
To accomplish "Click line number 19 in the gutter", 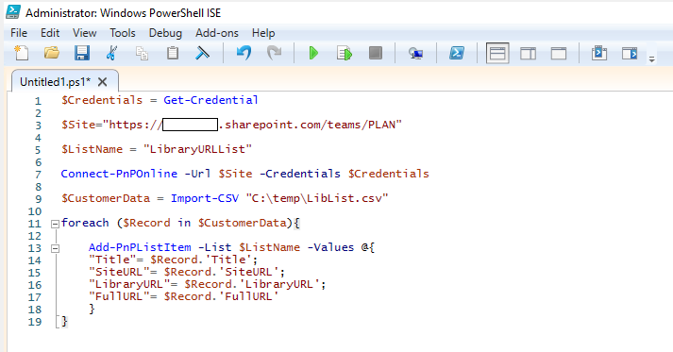I will [x=35, y=322].
